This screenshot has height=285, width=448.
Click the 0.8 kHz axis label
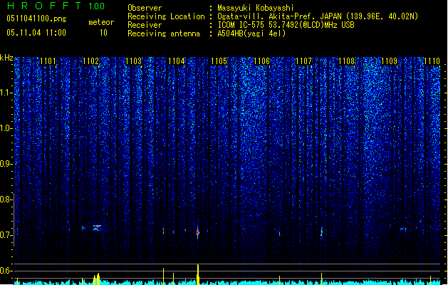[x=6, y=199]
